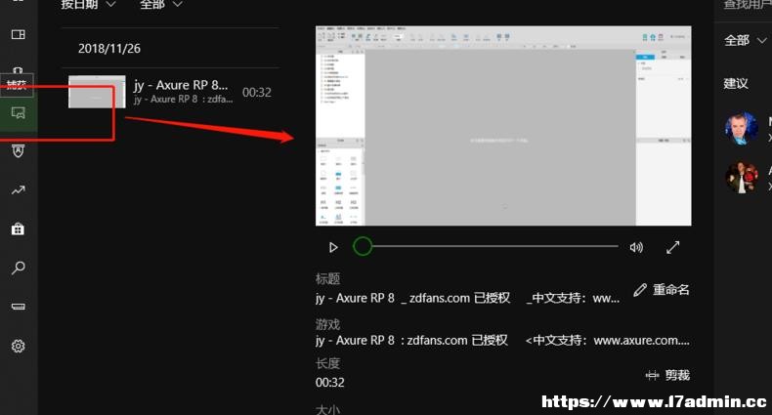
Task: Open the Trending arrow sidebar icon
Action: click(19, 190)
